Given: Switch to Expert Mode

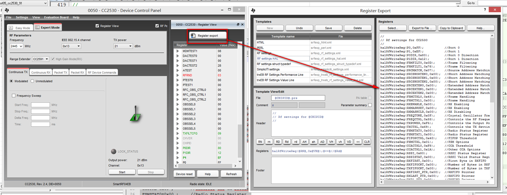Looking at the screenshot, I should point(47,28).
